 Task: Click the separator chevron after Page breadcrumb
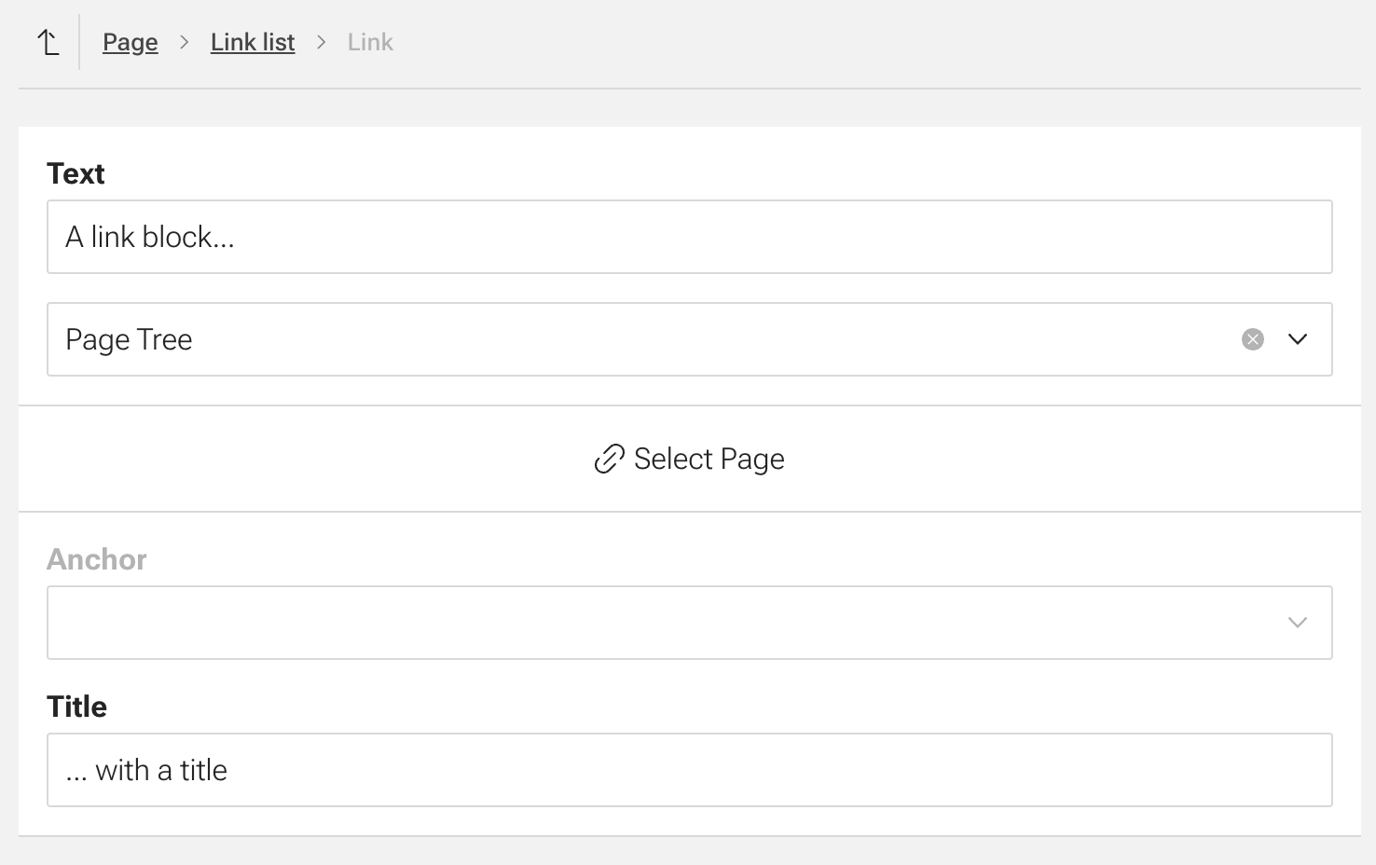pyautogui.click(x=185, y=42)
